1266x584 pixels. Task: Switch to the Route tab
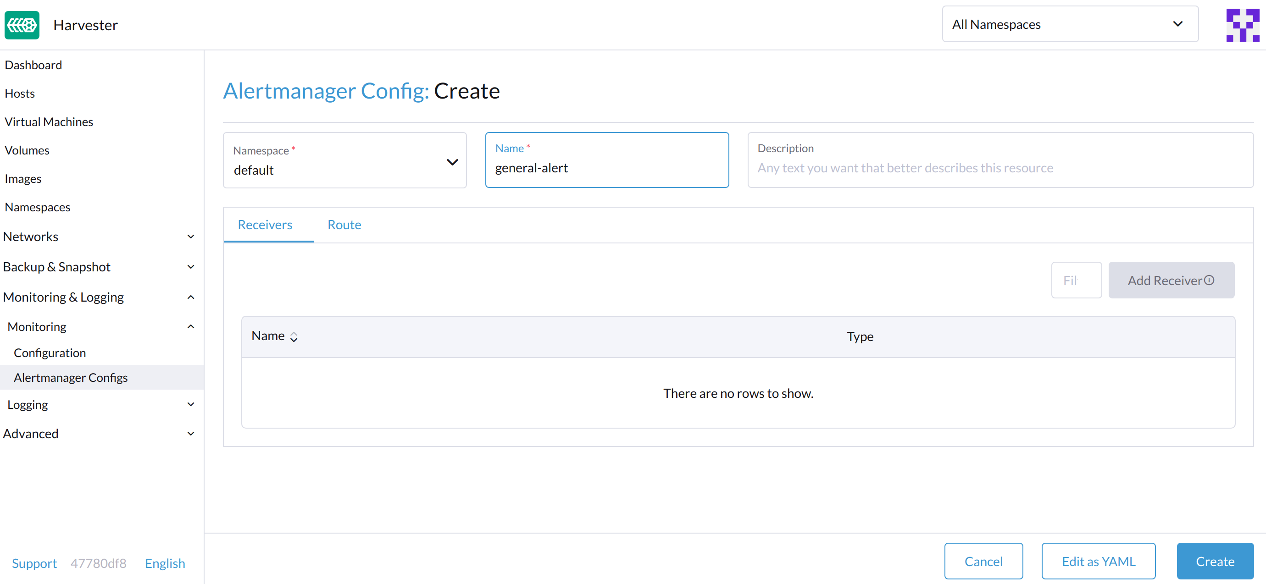[x=344, y=225]
